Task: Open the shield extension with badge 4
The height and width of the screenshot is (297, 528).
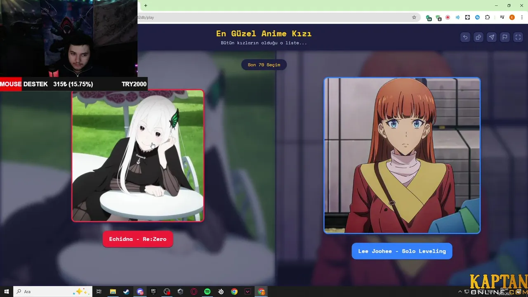Action: (x=438, y=18)
